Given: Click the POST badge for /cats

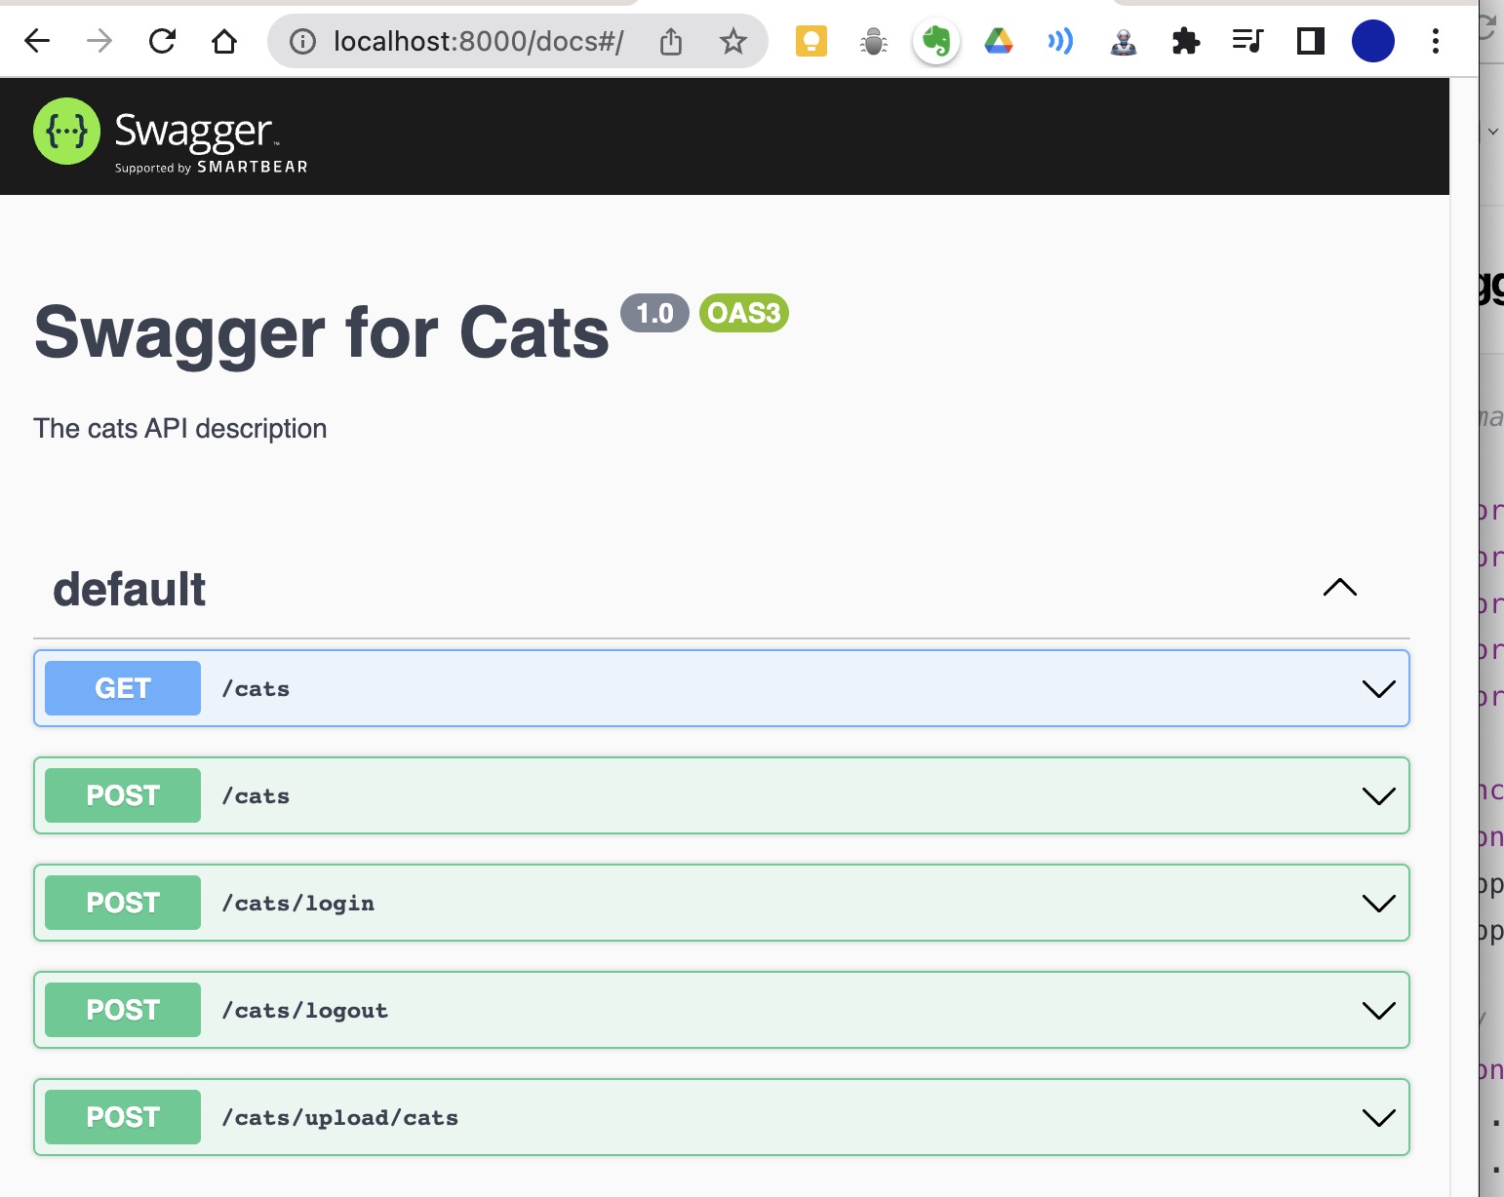Looking at the screenshot, I should tap(123, 795).
